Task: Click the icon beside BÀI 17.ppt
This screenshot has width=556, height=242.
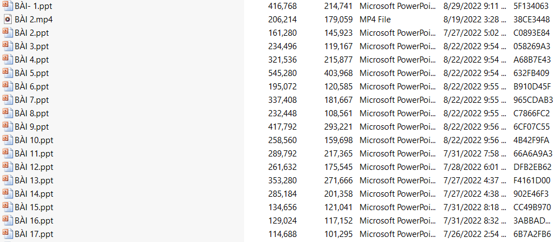Action: 7,234
